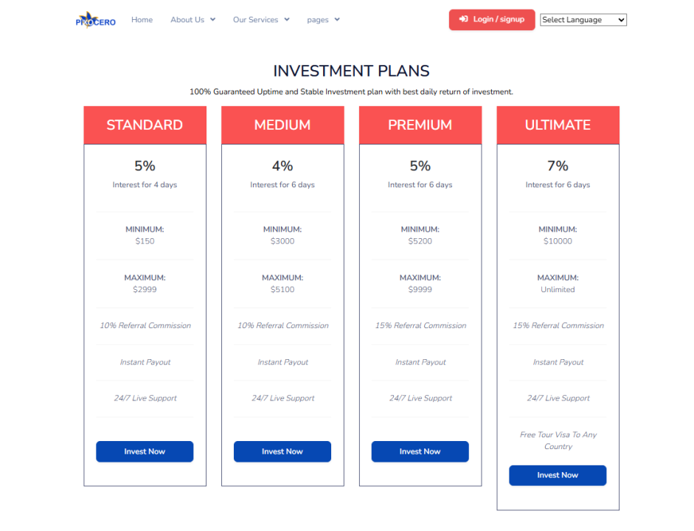The width and height of the screenshot is (694, 531).
Task: Invest Now in the Ultimate plan
Action: (x=558, y=475)
